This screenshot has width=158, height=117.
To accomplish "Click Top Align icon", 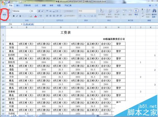I will tap(47, 11).
